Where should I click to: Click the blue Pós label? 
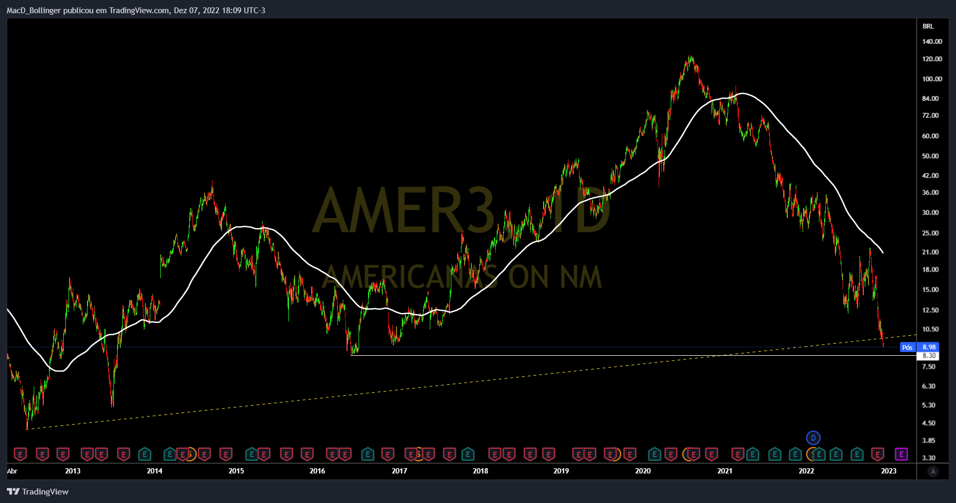pyautogui.click(x=907, y=347)
